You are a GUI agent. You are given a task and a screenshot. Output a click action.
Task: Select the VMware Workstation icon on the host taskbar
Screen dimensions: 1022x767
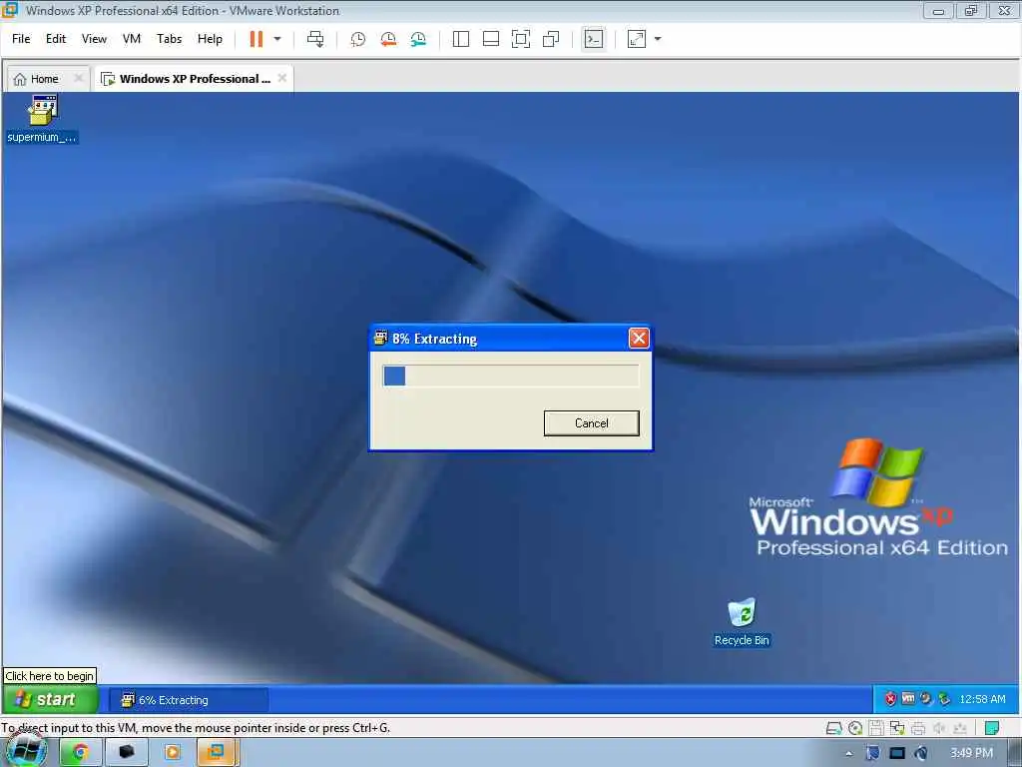[x=216, y=753]
